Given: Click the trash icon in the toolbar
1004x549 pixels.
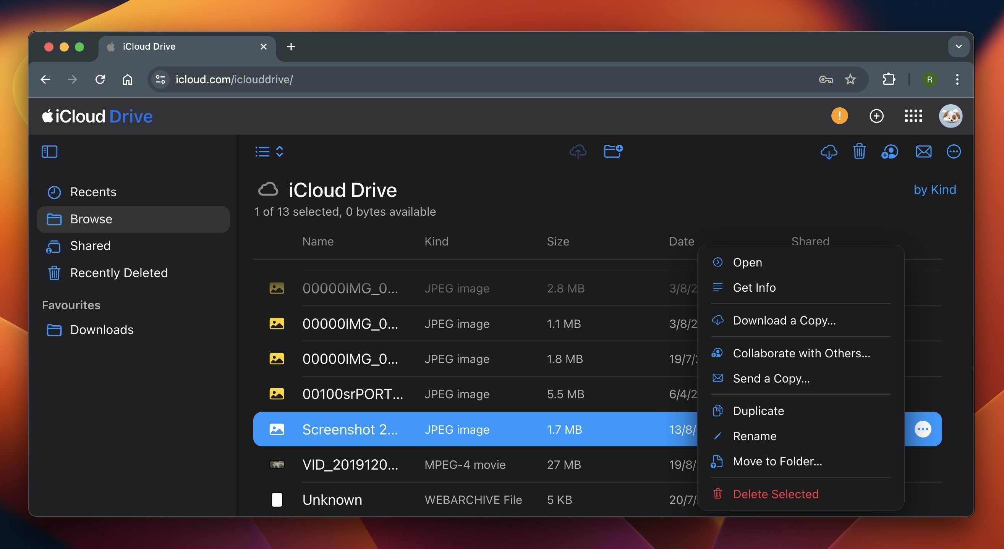Looking at the screenshot, I should click(x=859, y=152).
